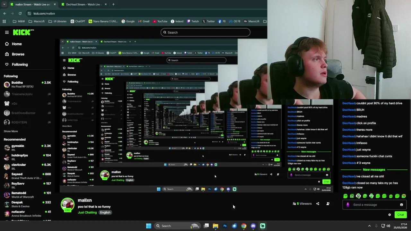The width and height of the screenshot is (411, 231).
Task: Open the Gmail bookmark
Action: [x=144, y=21]
